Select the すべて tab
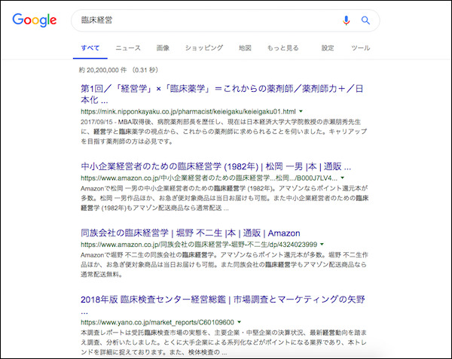Screen dimensions: 452x359 click(90, 47)
